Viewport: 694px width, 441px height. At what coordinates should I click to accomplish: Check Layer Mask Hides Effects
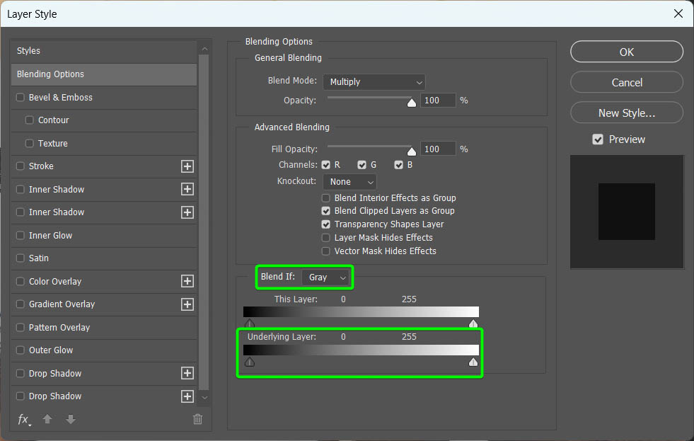point(326,238)
